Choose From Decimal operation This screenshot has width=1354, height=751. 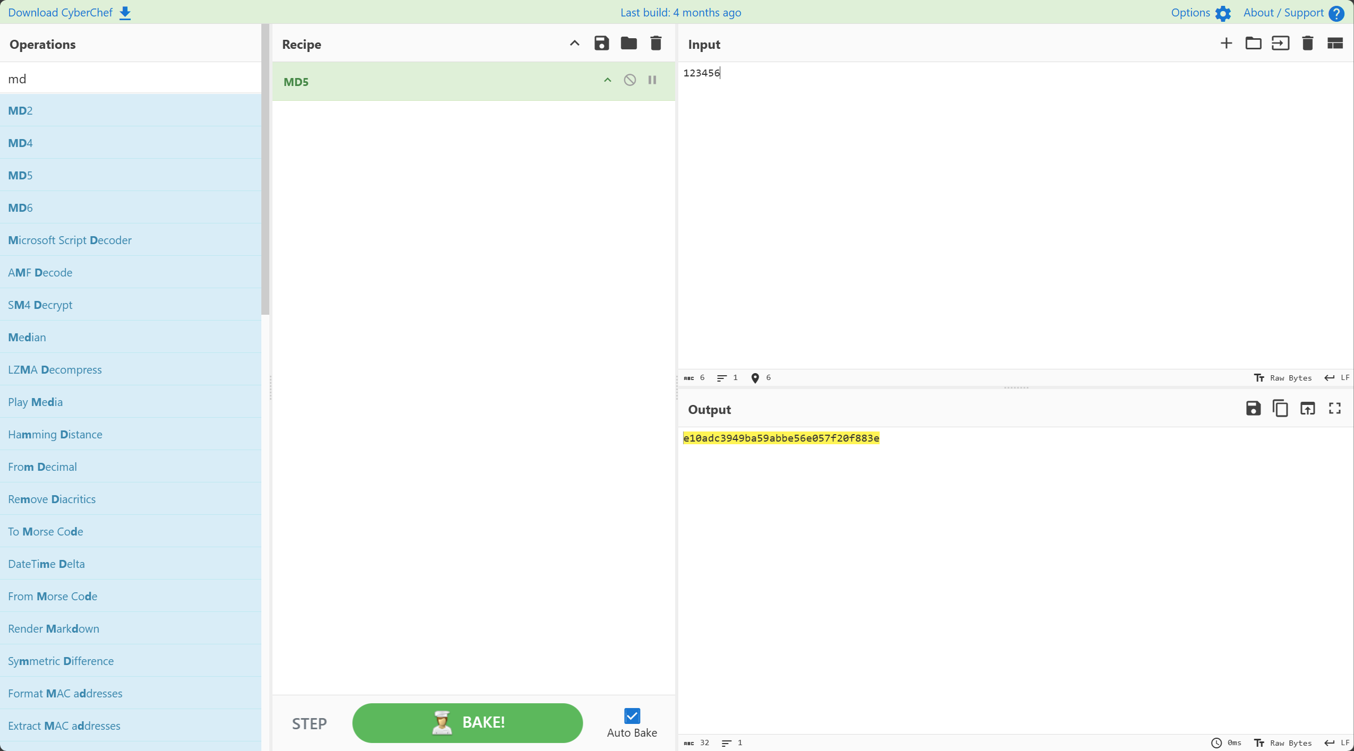pos(131,467)
